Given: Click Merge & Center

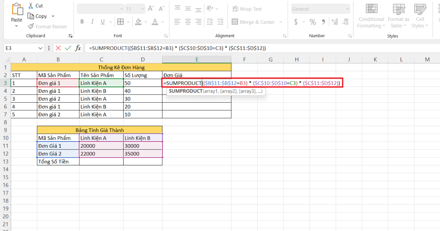Looking at the screenshot, I should 253,22.
